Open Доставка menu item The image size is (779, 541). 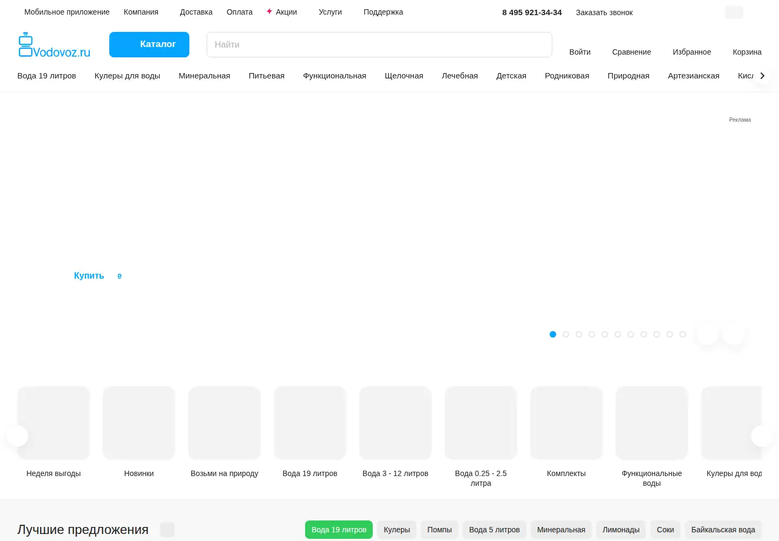(x=196, y=12)
